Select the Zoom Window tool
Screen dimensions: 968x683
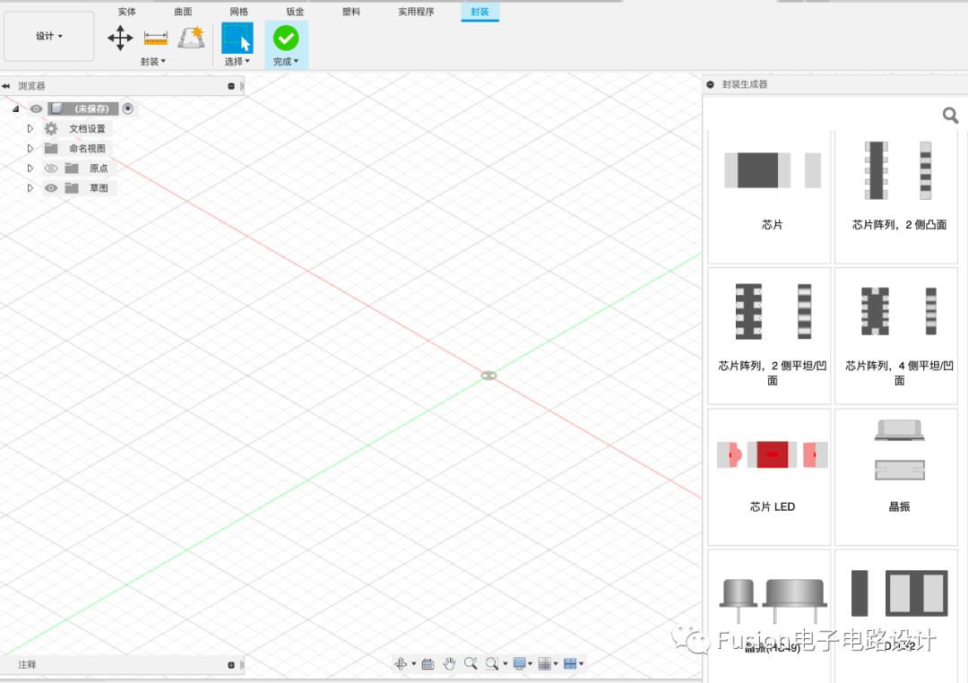point(491,663)
